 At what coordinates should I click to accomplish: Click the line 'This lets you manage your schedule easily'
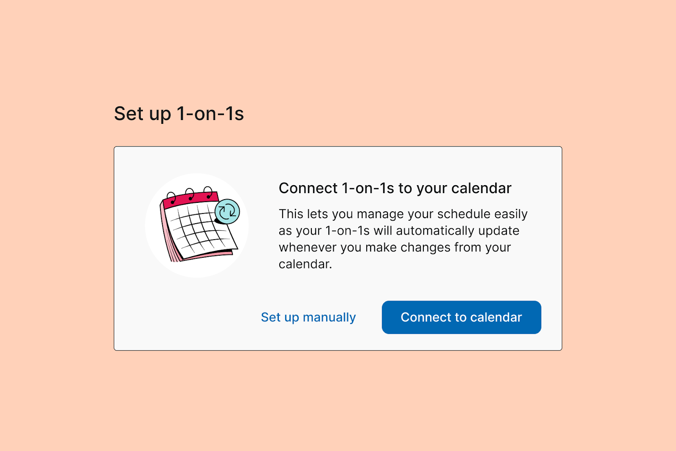pyautogui.click(x=403, y=214)
